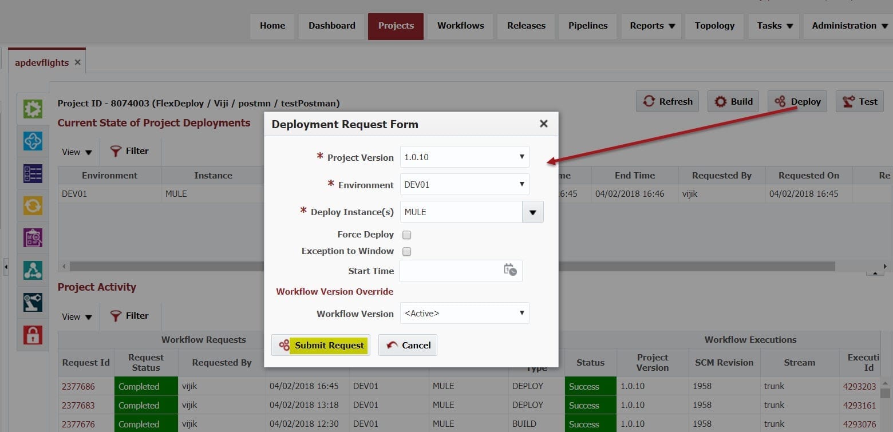Open the Workflow Version dropdown

click(x=464, y=313)
